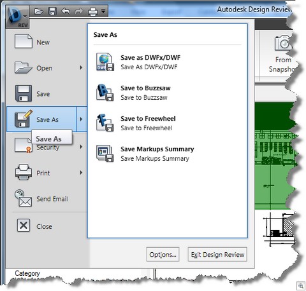Screen dimensions: 306x291
Task: Click the Save As menu entry
Action: tap(41, 119)
